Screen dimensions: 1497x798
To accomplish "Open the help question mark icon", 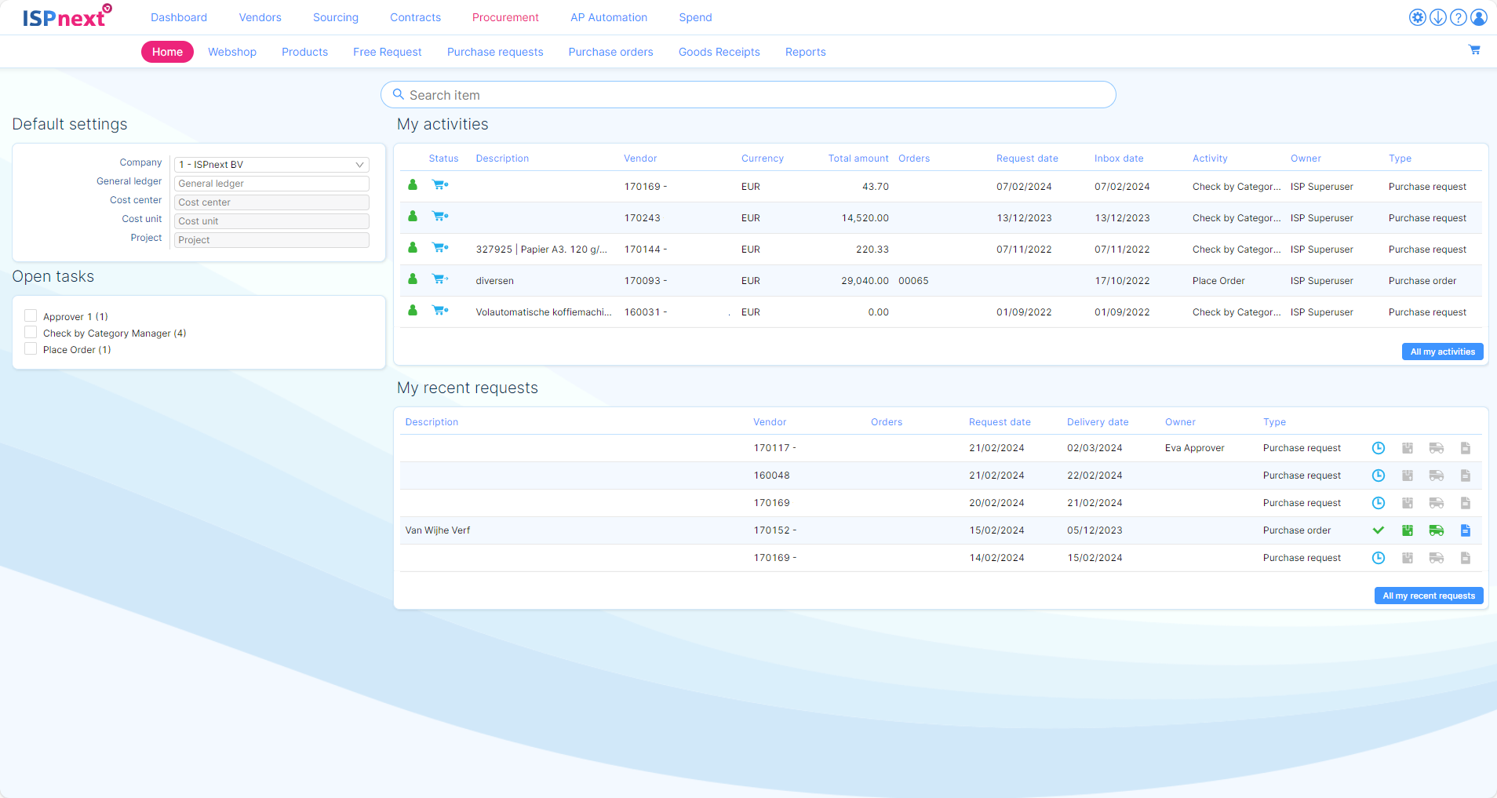I will click(x=1458, y=17).
